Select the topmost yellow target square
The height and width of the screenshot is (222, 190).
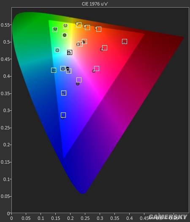(79, 25)
